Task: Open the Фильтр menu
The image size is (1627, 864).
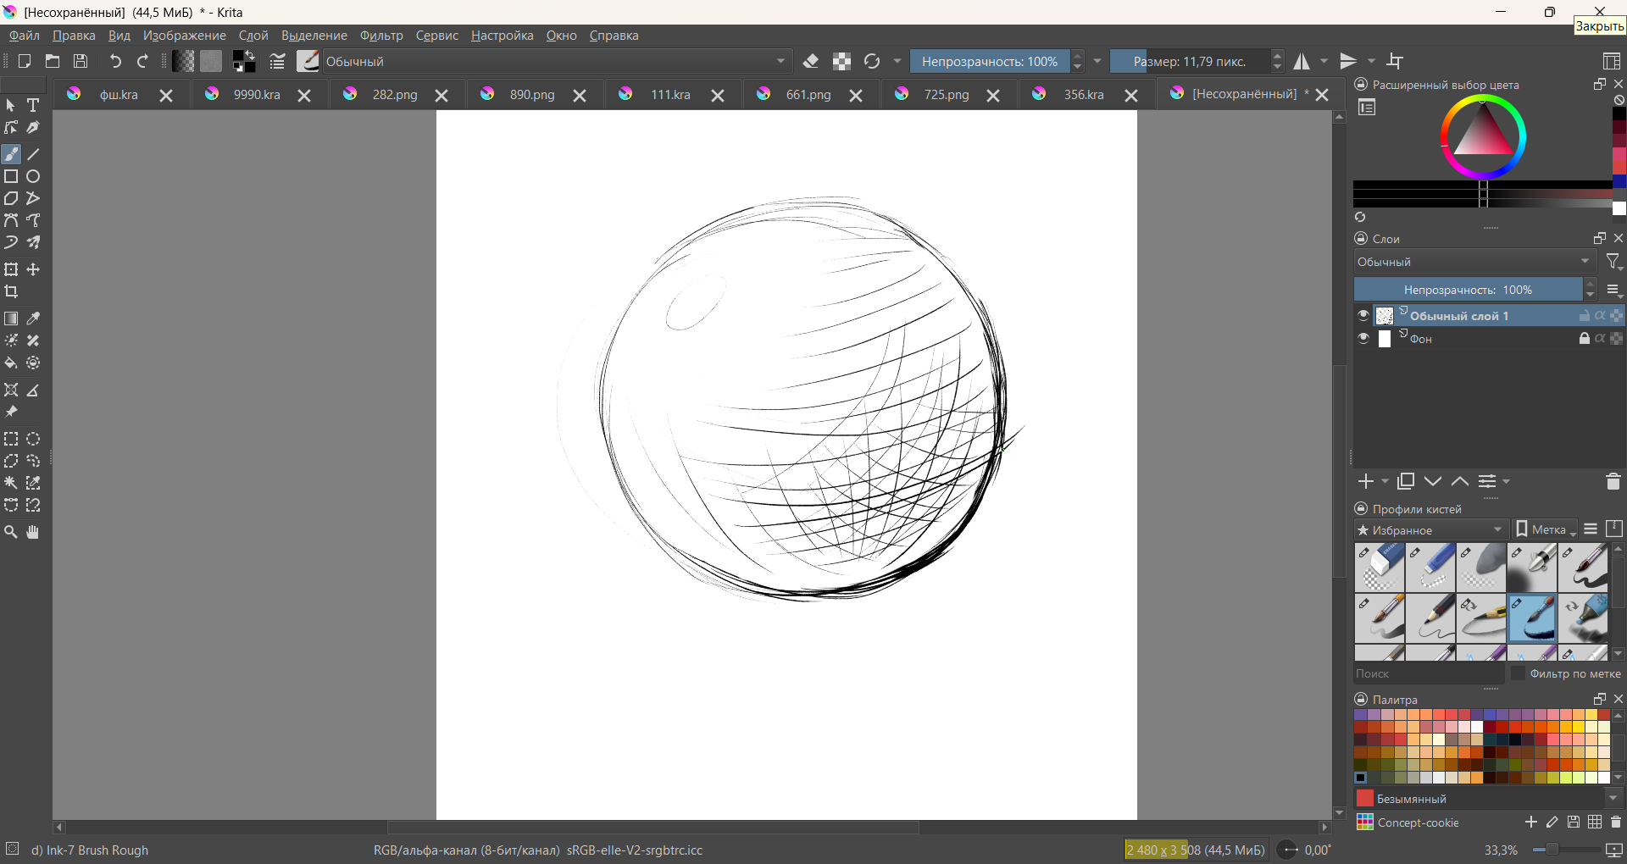Action: (x=380, y=36)
